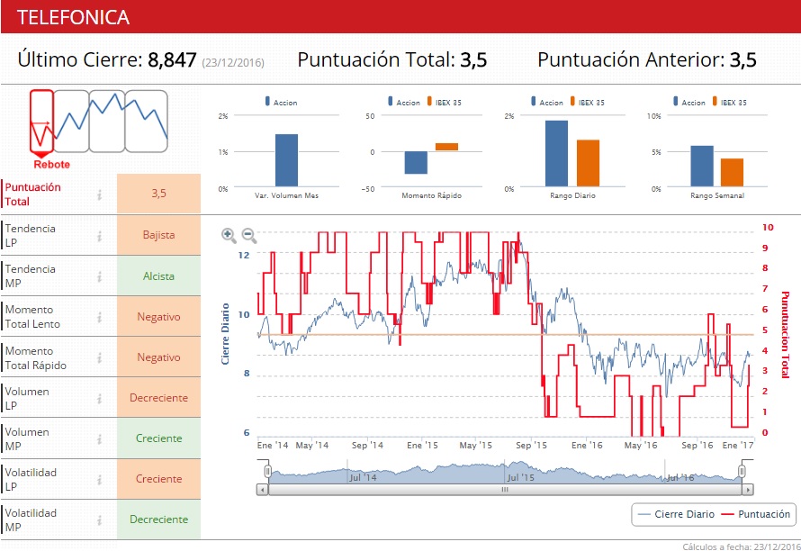Click the blue Accion bar in Rango Diario
The height and width of the screenshot is (551, 801).
pyautogui.click(x=556, y=153)
